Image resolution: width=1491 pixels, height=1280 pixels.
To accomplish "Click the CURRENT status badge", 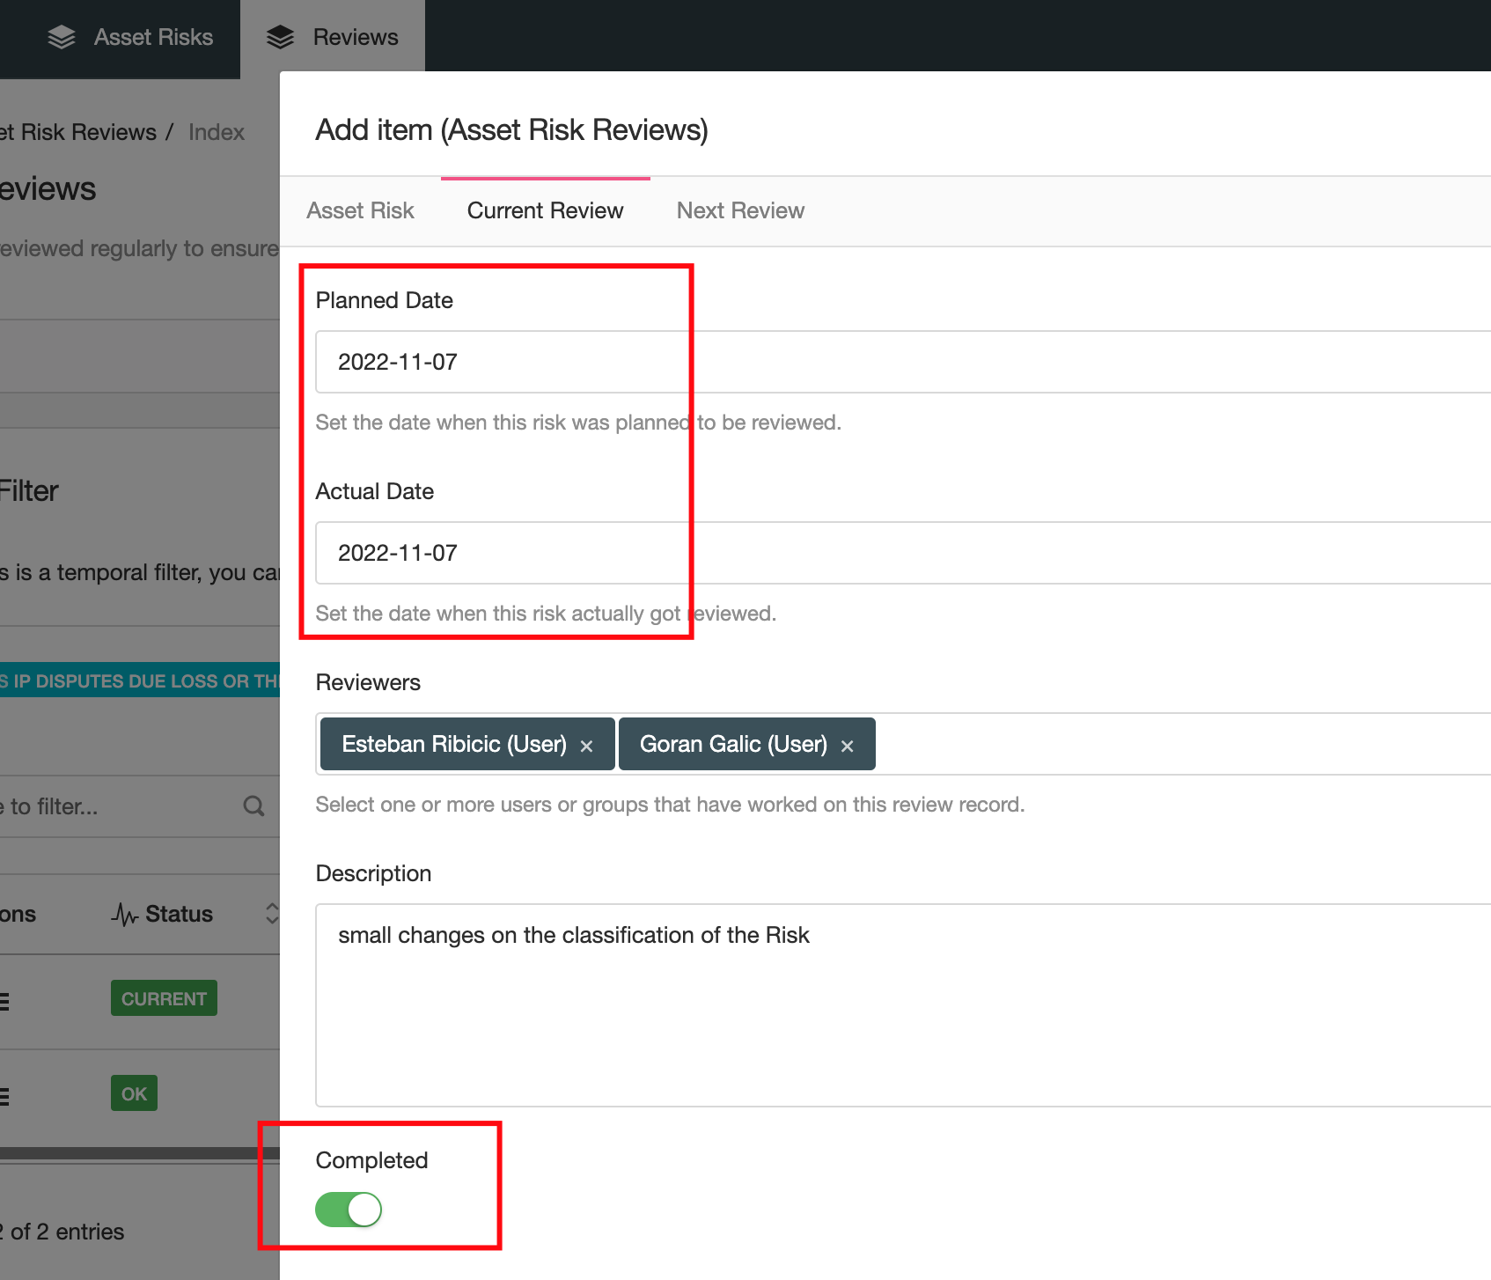I will [164, 998].
